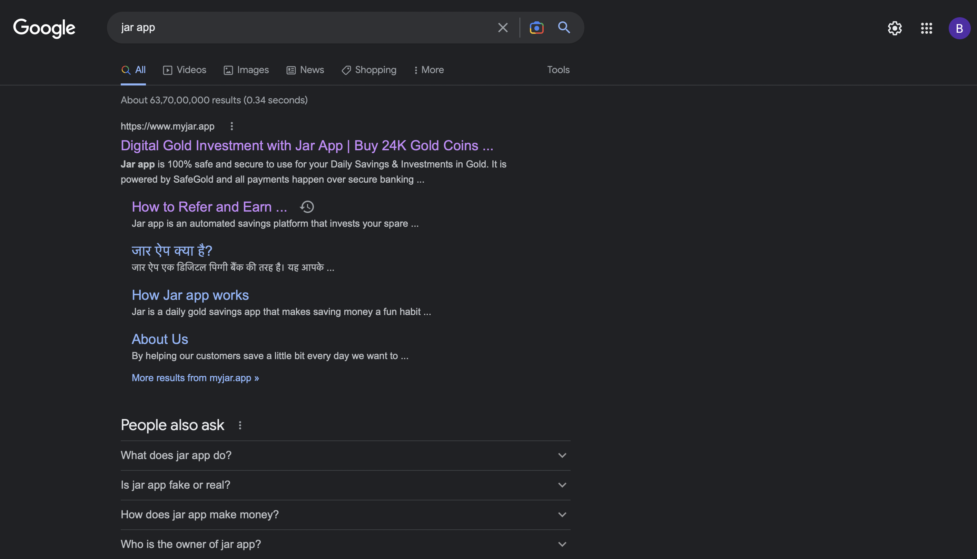The height and width of the screenshot is (559, 977).
Task: Open the 'How Jar app works' link
Action: (190, 295)
